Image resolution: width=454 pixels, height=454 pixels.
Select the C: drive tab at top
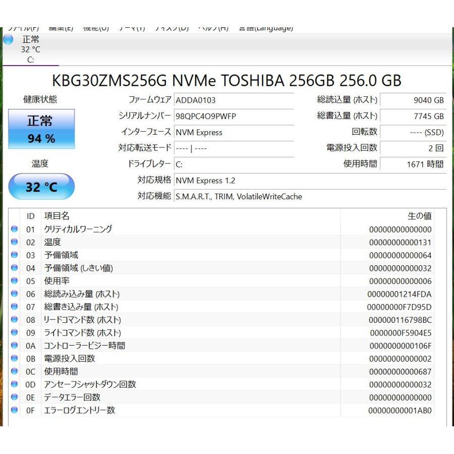click(x=30, y=49)
